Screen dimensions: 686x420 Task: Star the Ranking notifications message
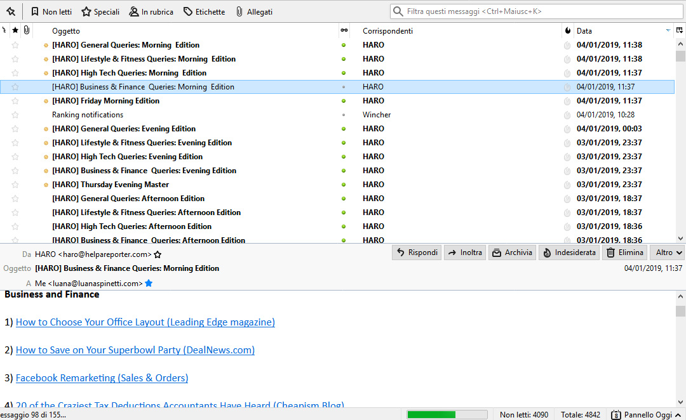coord(15,115)
